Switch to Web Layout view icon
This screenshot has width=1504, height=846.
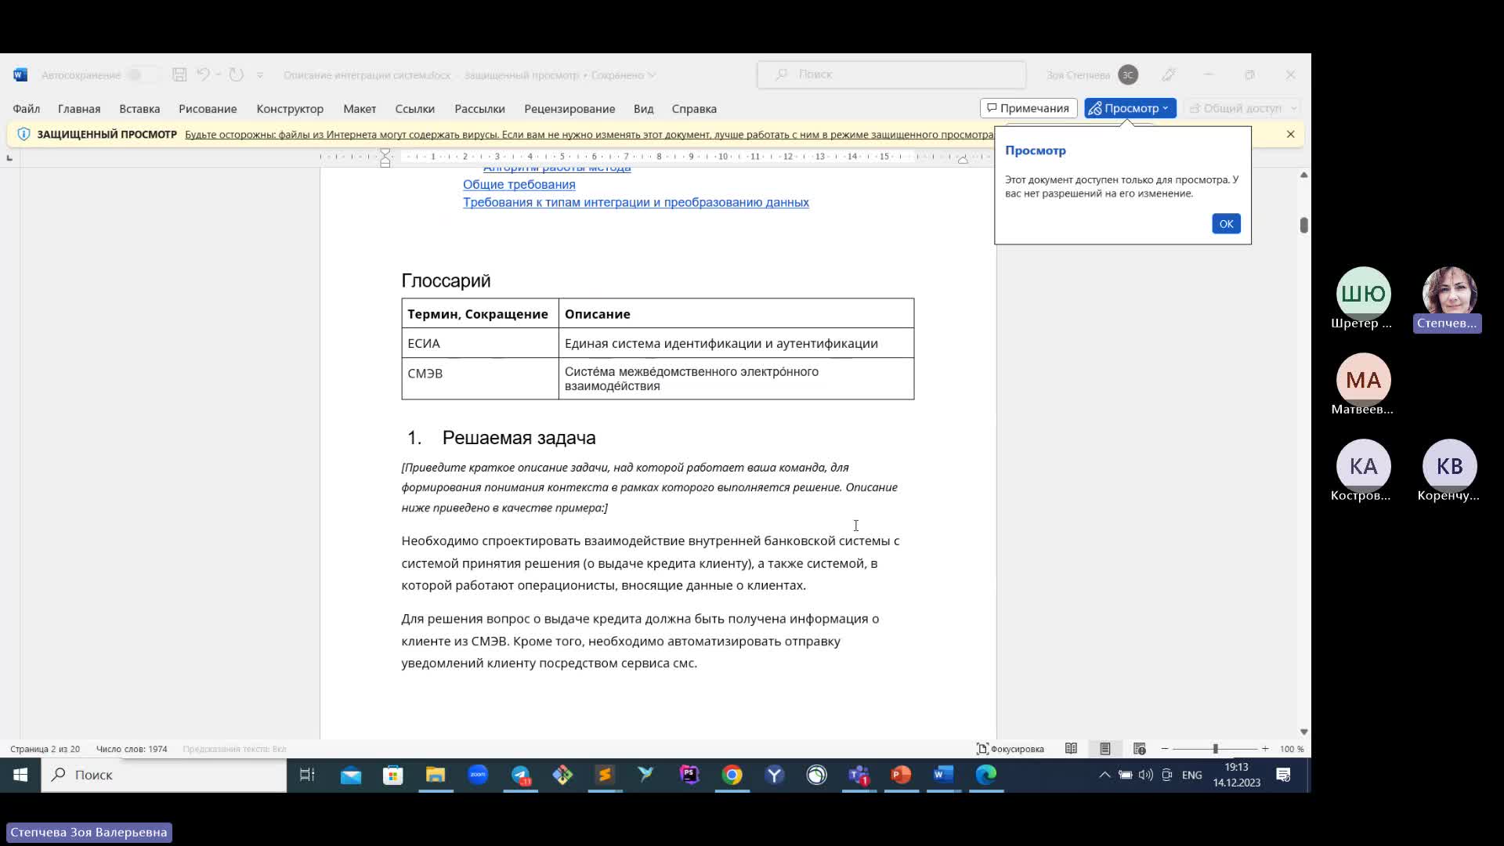click(1139, 749)
